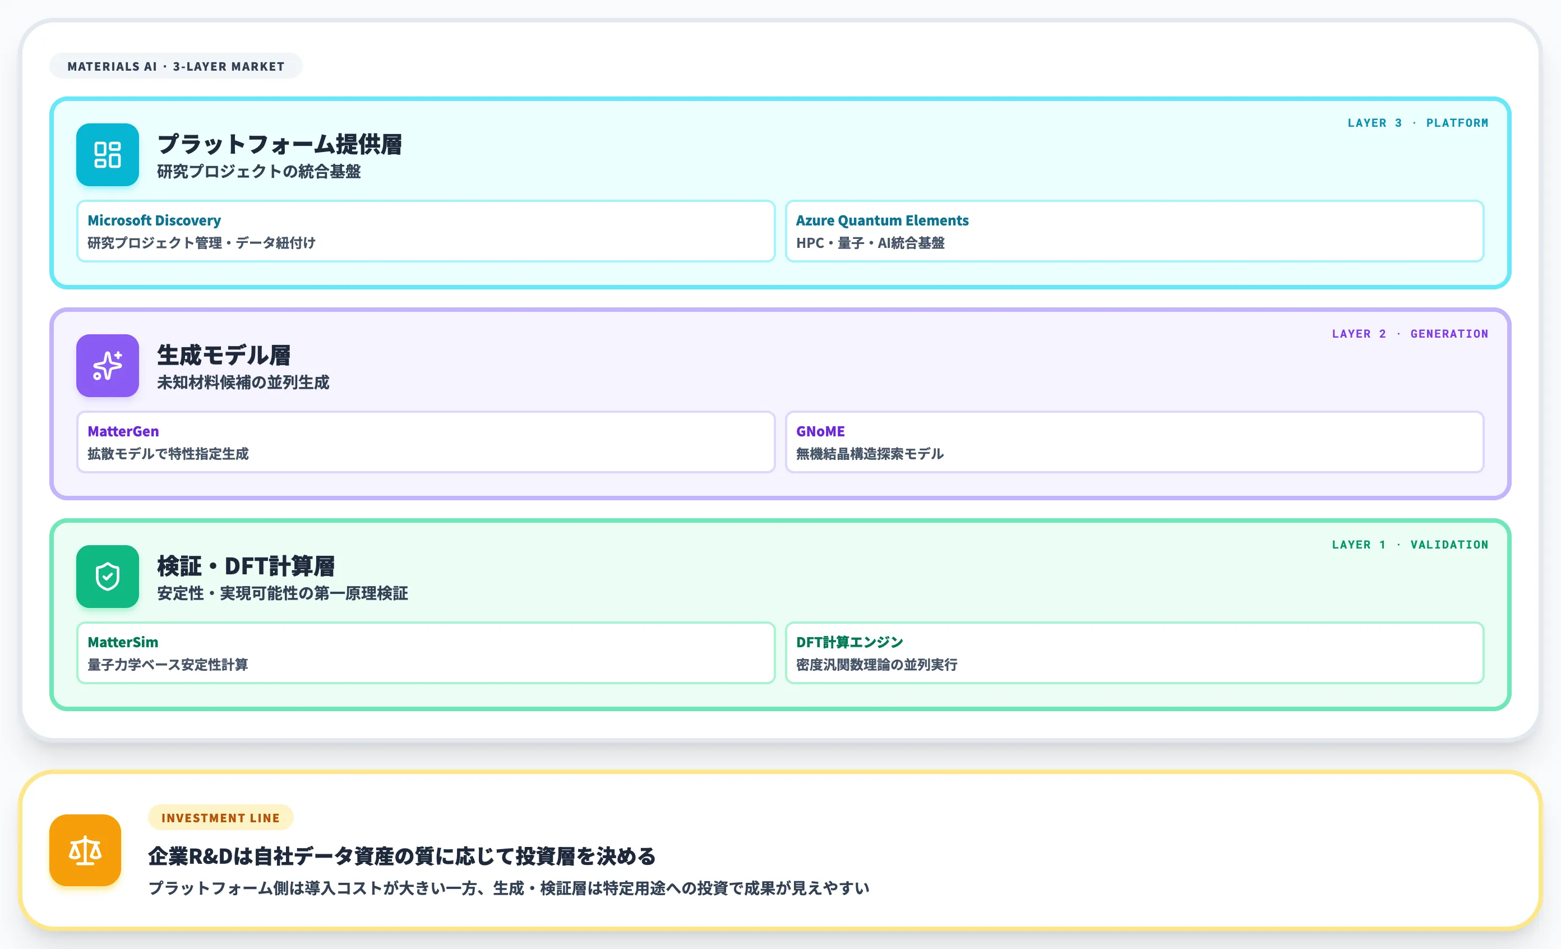Click the プラットフォーム提供層 heading
The height and width of the screenshot is (949, 1561).
click(x=279, y=145)
